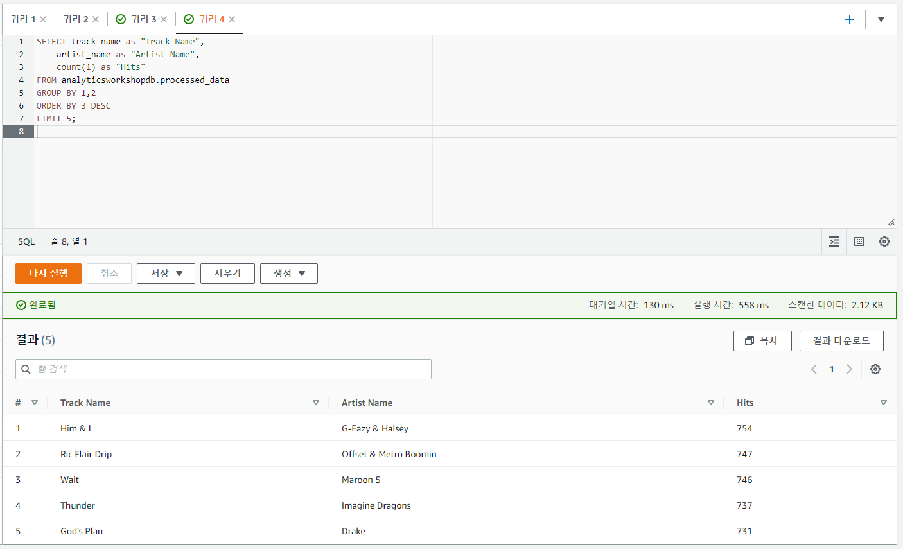
Task: Click the hits value 737
Action: point(744,505)
